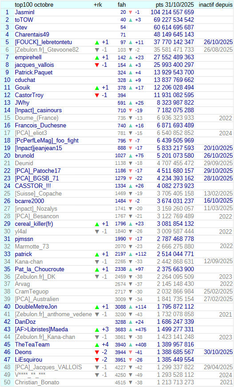The height and width of the screenshot is (387, 234).
Task: Select [PcPerfLeMag]_foo_fight entry
Action: [x=47, y=141]
